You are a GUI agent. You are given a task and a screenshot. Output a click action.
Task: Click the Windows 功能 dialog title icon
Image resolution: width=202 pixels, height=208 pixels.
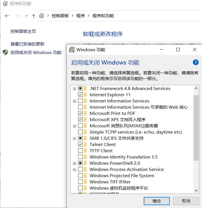tap(72, 50)
